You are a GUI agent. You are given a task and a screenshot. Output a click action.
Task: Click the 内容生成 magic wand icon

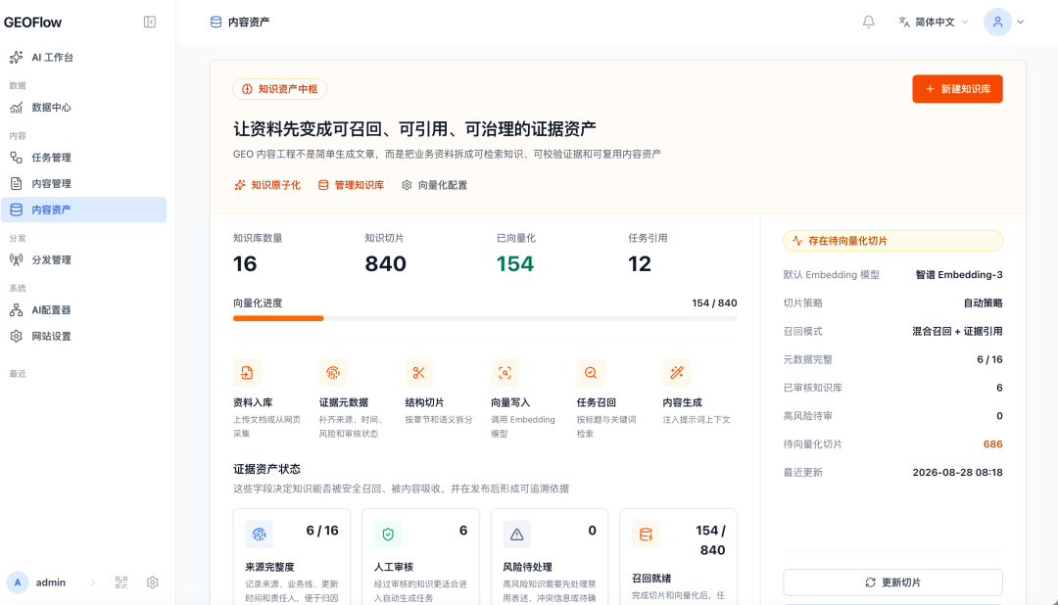coord(677,372)
